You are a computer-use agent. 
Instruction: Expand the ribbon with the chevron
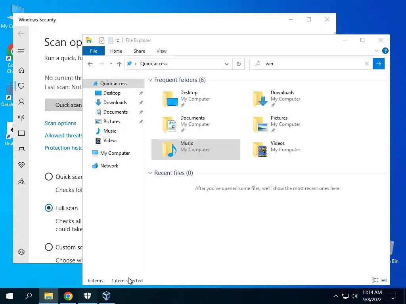(x=377, y=51)
